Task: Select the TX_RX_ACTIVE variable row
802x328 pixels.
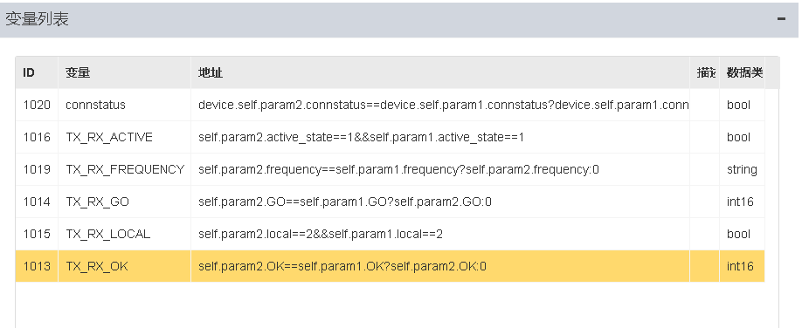Action: pos(390,137)
